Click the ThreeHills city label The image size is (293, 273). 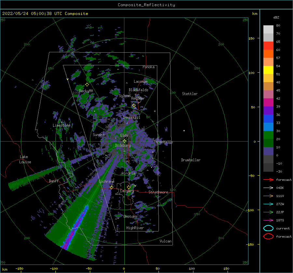(x=163, y=142)
